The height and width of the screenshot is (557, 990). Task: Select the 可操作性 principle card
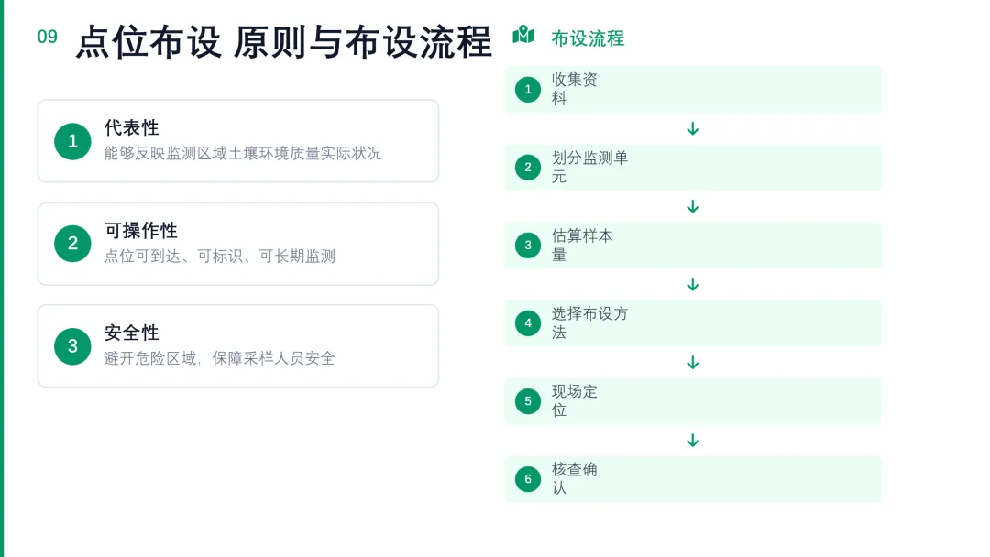tap(238, 244)
